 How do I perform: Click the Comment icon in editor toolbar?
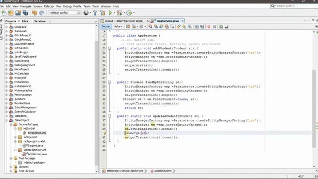[221, 26]
